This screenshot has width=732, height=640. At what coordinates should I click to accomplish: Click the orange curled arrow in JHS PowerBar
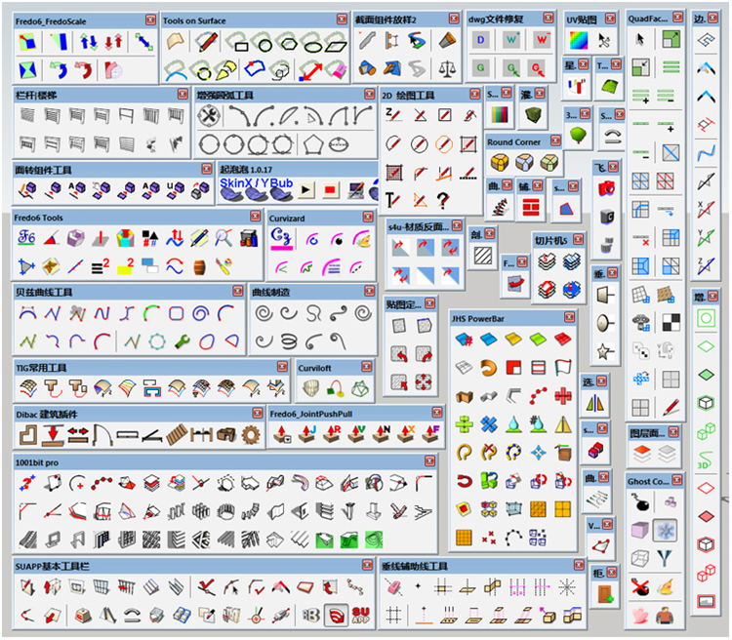coord(488,368)
